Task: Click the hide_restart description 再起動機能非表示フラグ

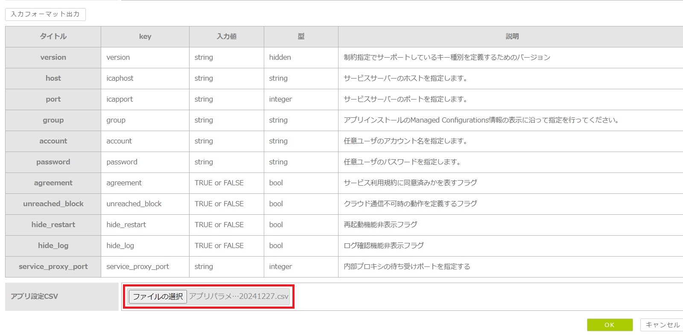Action: (380, 225)
